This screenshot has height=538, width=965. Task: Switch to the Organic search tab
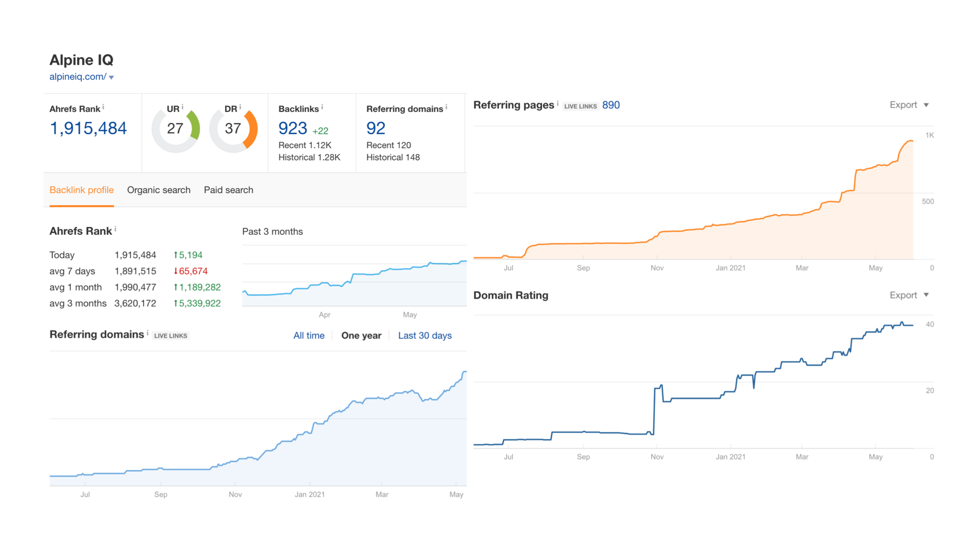pos(159,190)
